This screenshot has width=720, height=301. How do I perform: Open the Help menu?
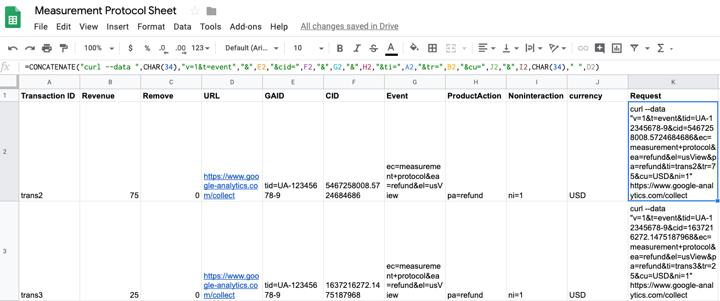click(279, 26)
